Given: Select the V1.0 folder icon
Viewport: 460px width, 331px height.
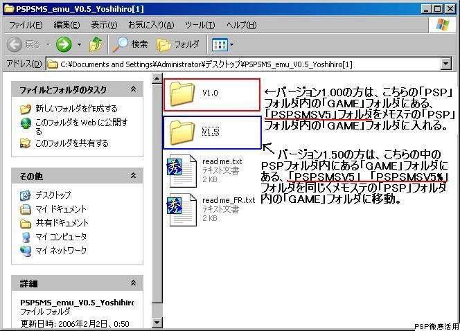Looking at the screenshot, I should (182, 93).
